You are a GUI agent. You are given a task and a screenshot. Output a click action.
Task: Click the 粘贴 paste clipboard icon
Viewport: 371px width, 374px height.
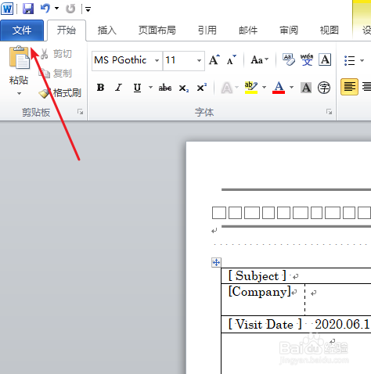[x=19, y=57]
